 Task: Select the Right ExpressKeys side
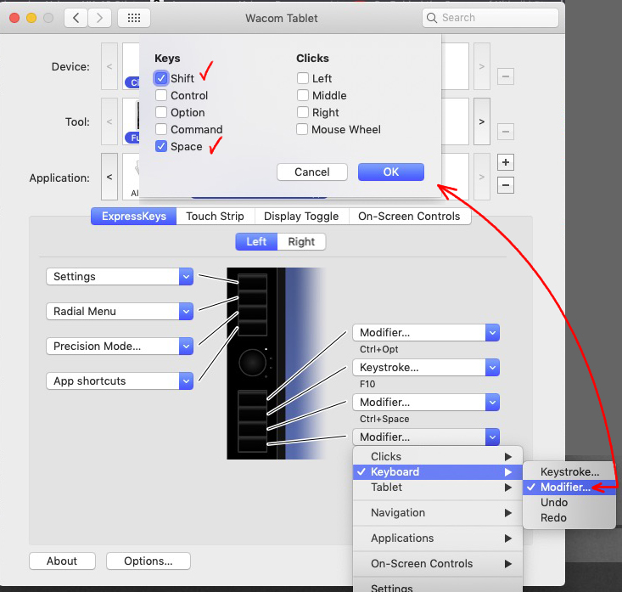coord(301,241)
